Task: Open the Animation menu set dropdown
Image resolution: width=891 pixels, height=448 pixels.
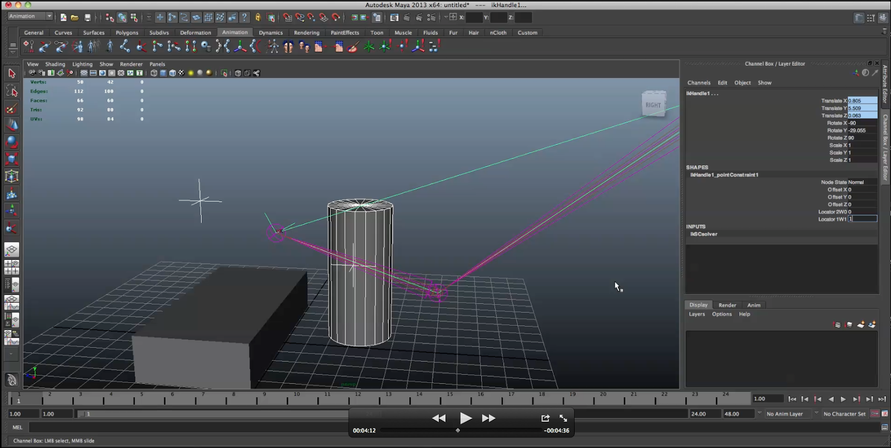Action: pos(30,16)
